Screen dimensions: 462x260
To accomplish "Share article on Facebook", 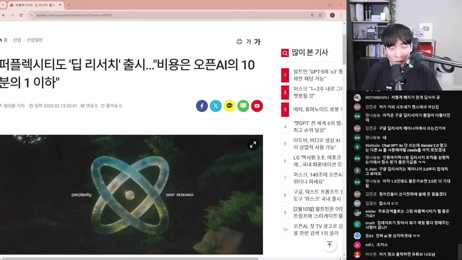I will [x=202, y=106].
